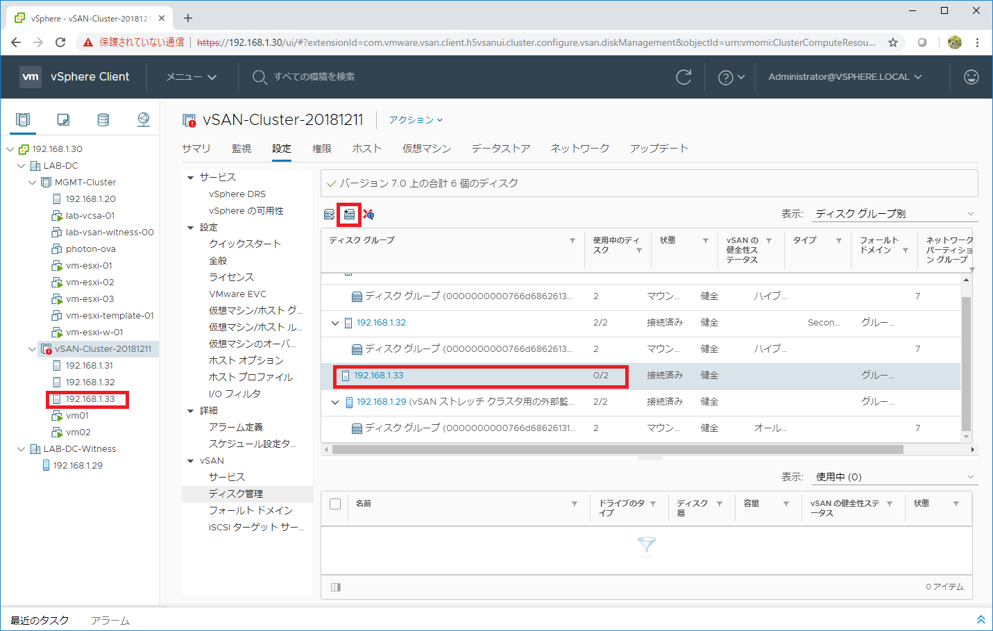
Task: Switch to the 監視 tab
Action: 241,149
